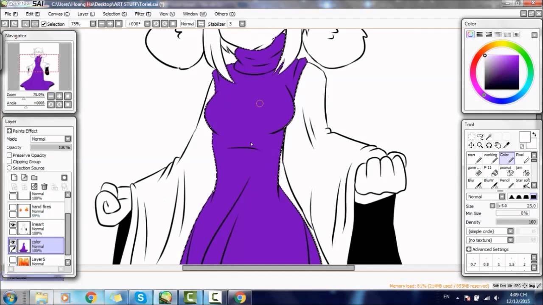Expand the Advanced Settings section
Viewport: 543px width, 305px height.
(x=469, y=250)
